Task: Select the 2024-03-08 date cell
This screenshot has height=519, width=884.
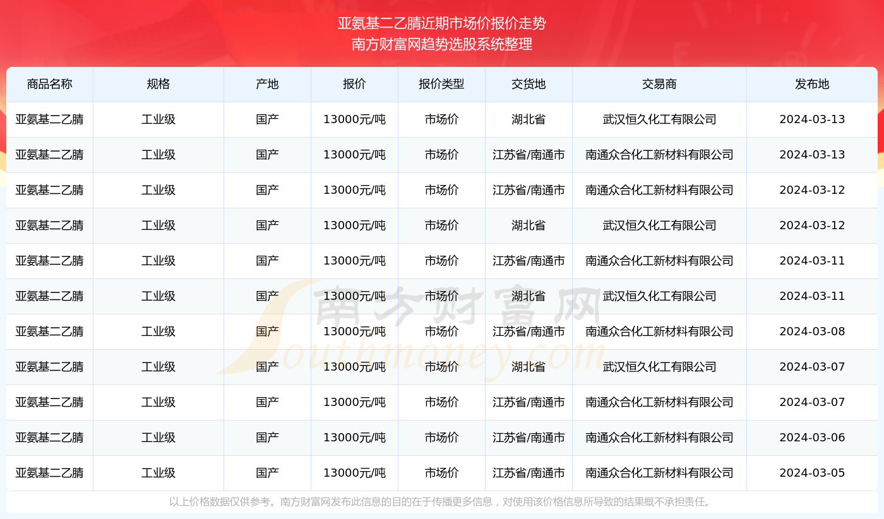Action: click(812, 331)
